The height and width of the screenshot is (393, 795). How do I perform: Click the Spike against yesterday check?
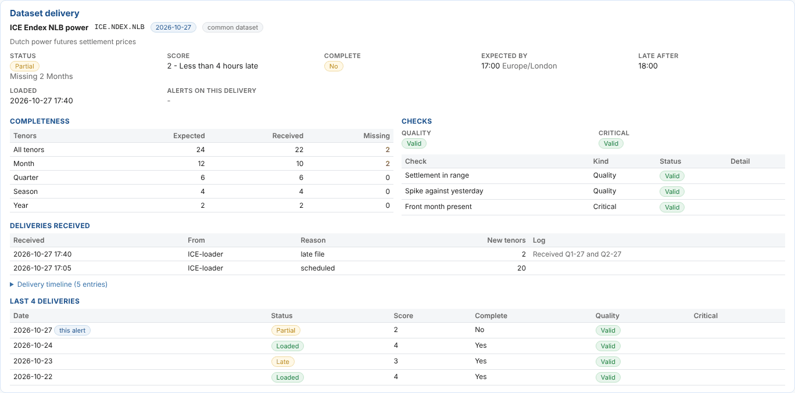pos(444,191)
